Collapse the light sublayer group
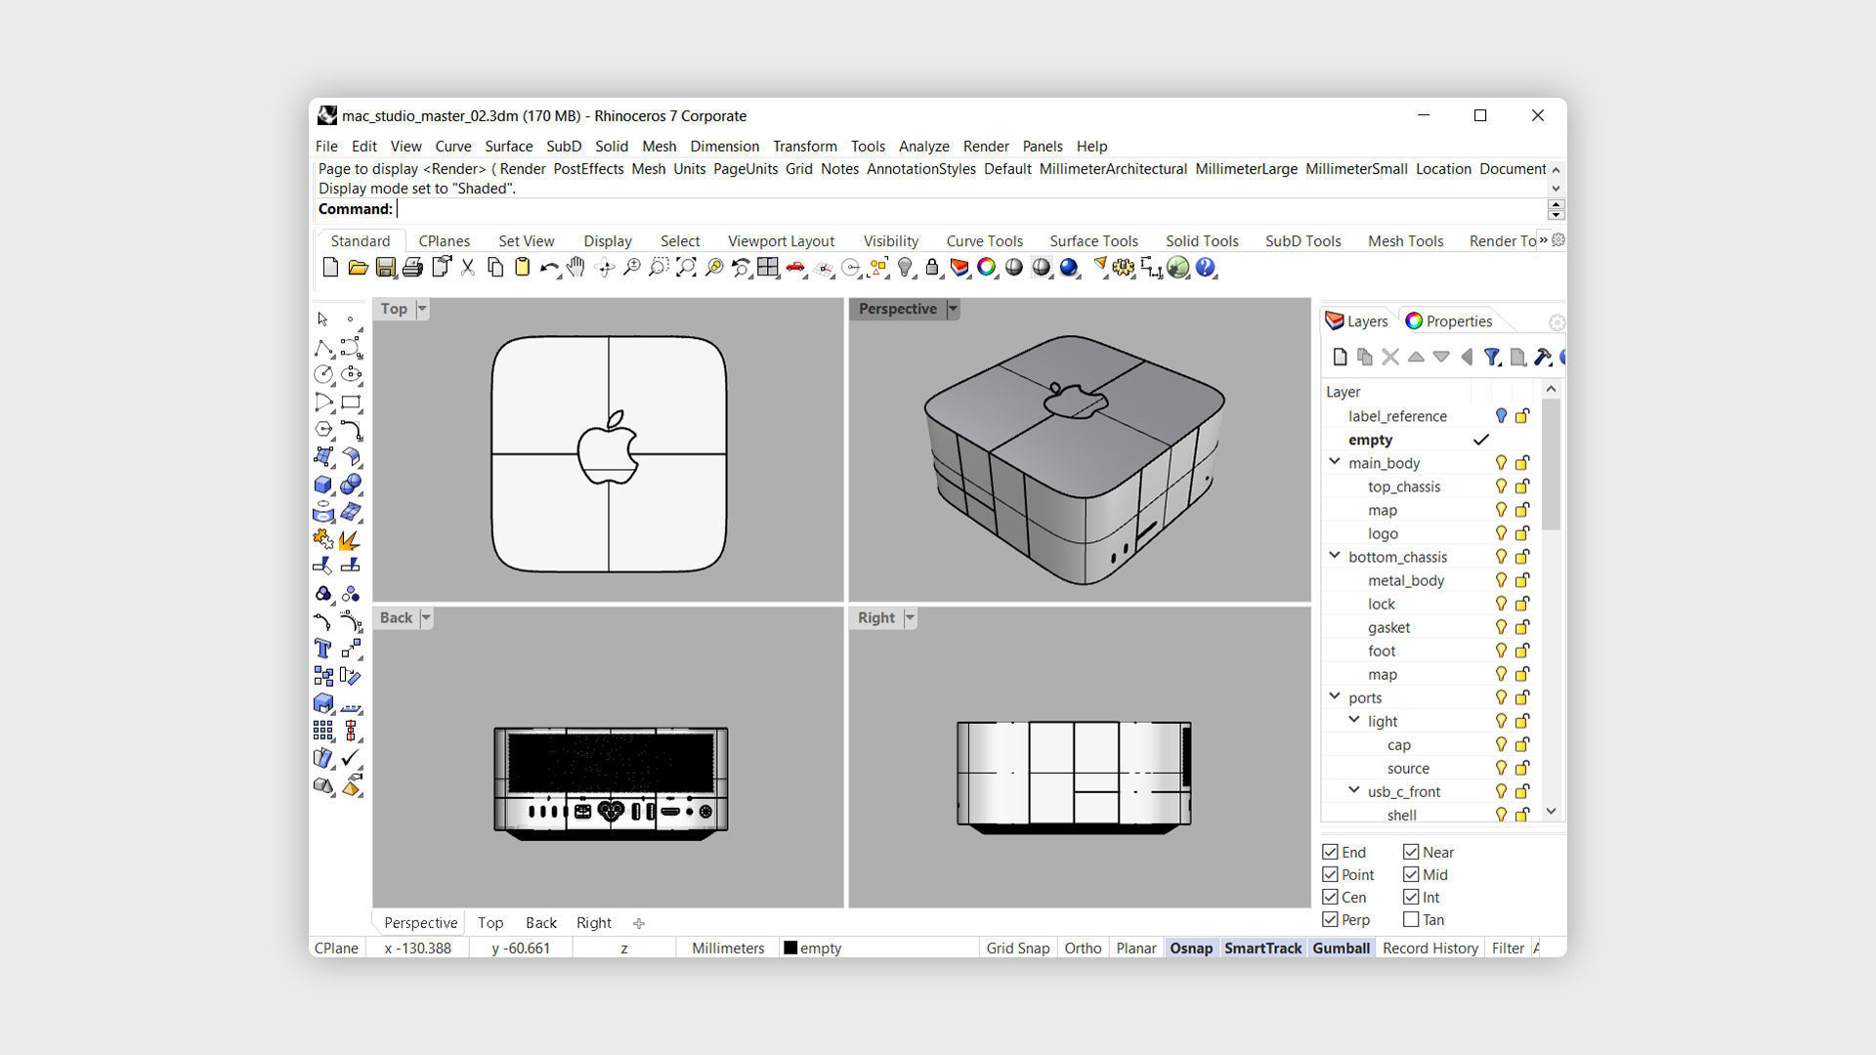Image resolution: width=1876 pixels, height=1055 pixels. coord(1354,720)
